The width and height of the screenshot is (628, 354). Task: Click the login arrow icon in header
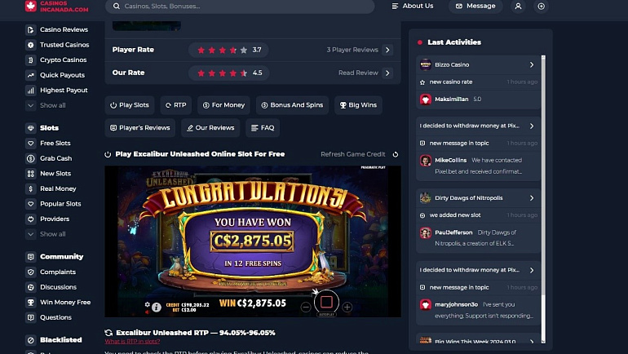click(x=541, y=7)
